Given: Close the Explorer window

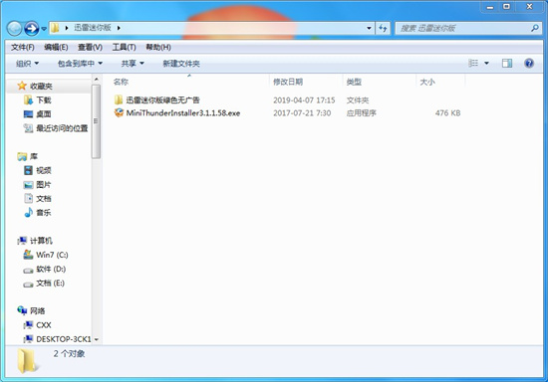Looking at the screenshot, I should pyautogui.click(x=529, y=7).
